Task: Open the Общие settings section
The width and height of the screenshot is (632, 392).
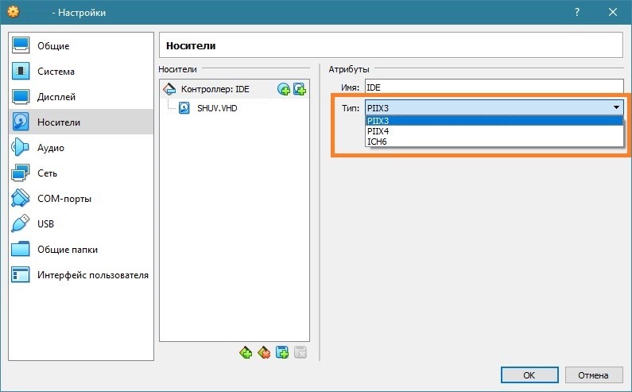Action: 53,46
